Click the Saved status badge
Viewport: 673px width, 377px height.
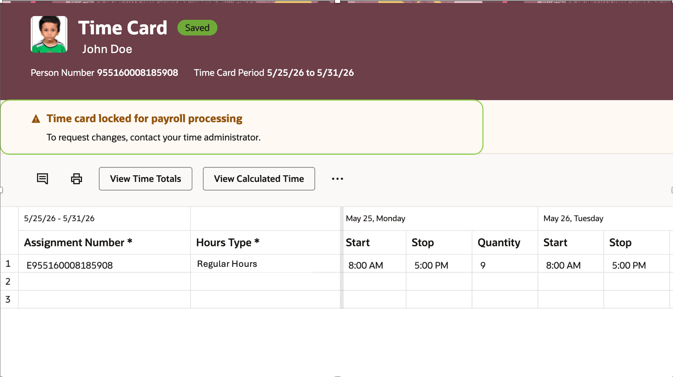(197, 28)
